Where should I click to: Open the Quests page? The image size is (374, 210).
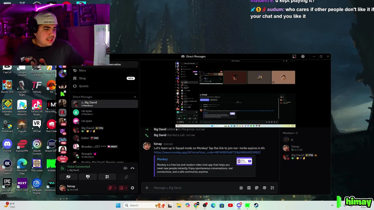[x=105, y=86]
